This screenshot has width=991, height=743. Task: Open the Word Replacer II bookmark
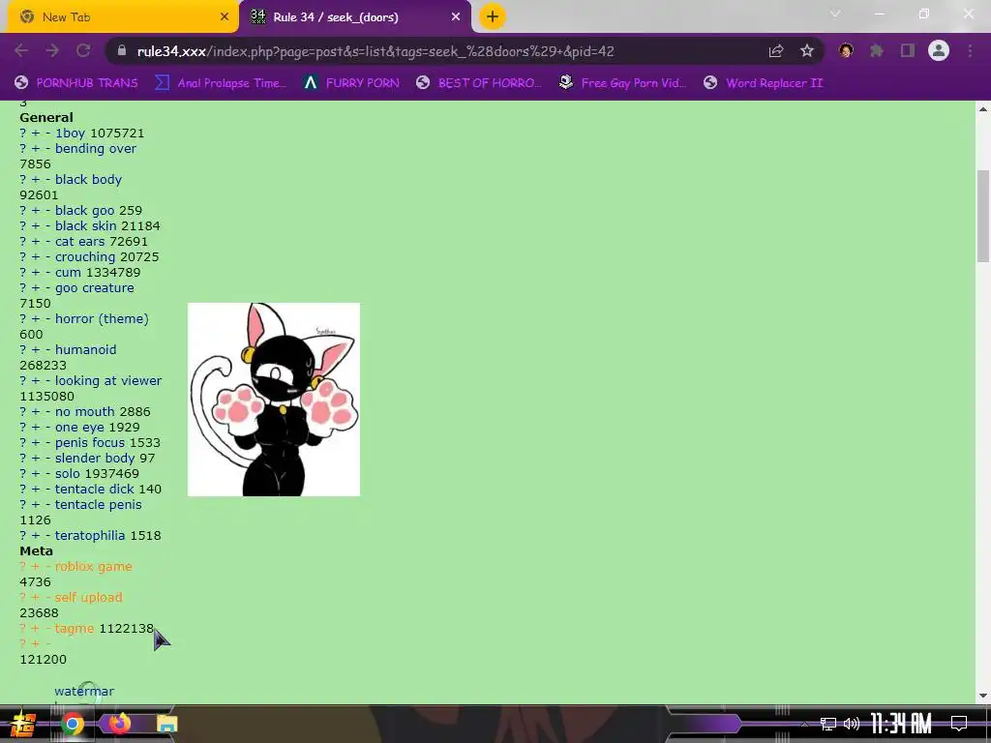[x=763, y=83]
